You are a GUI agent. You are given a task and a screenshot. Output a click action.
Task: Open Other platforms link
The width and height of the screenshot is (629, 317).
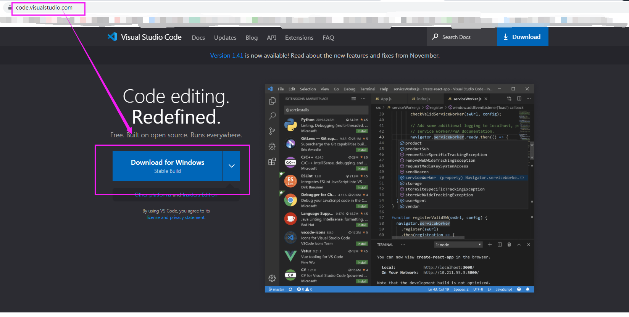[153, 195]
